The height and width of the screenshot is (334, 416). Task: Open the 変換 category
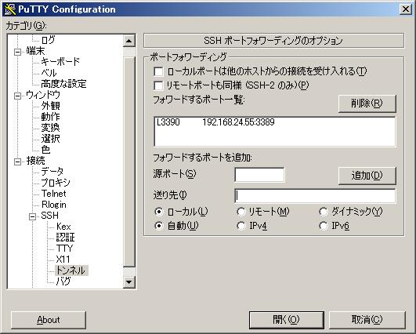[50, 128]
